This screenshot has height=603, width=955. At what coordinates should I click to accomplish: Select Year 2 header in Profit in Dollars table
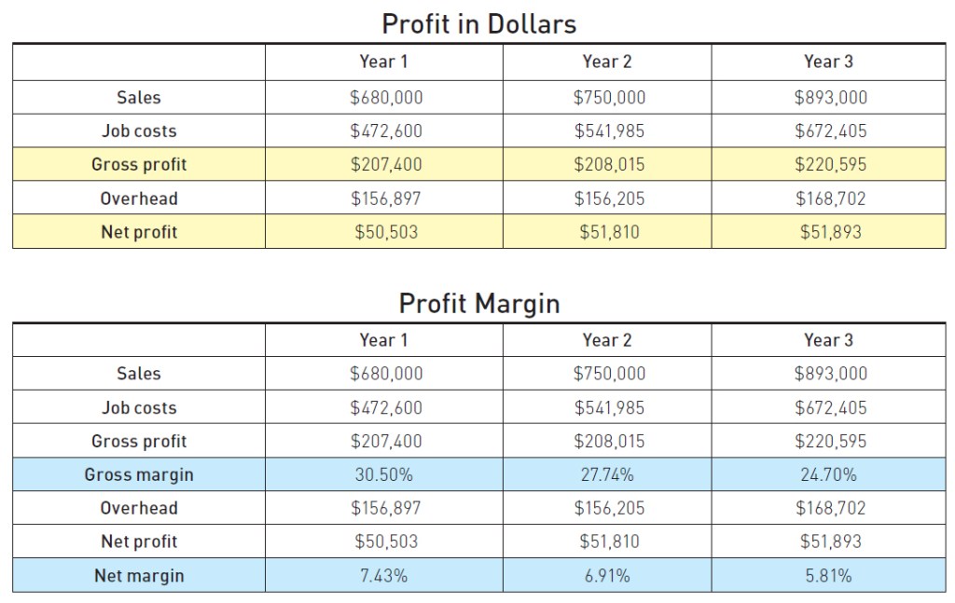point(607,62)
